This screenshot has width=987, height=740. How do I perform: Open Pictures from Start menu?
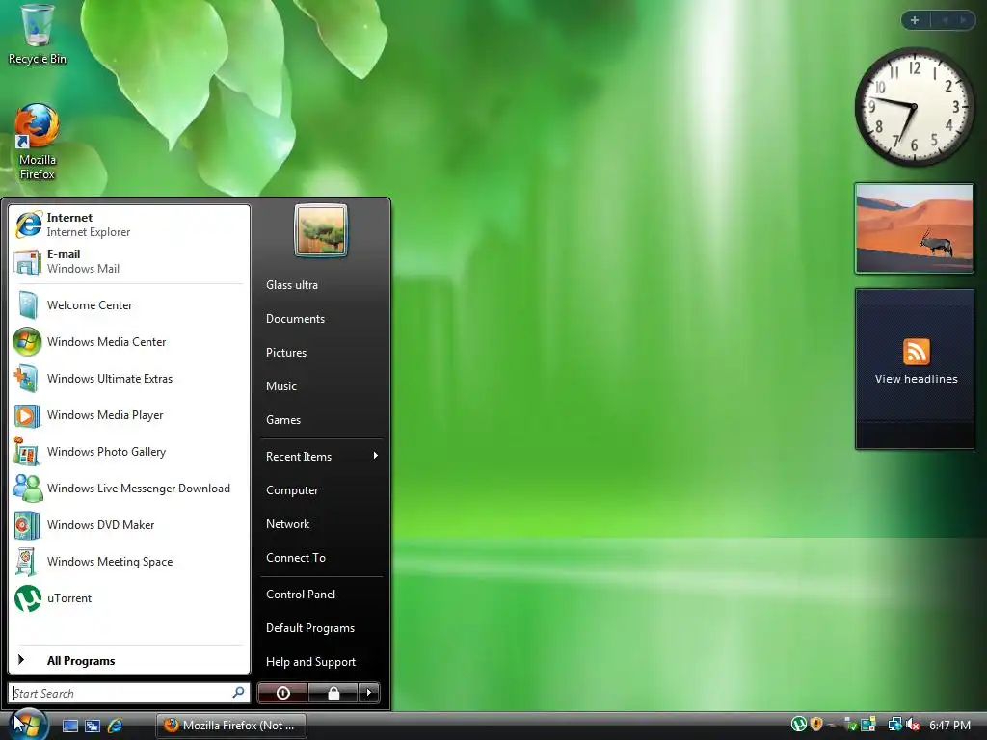[321, 353]
